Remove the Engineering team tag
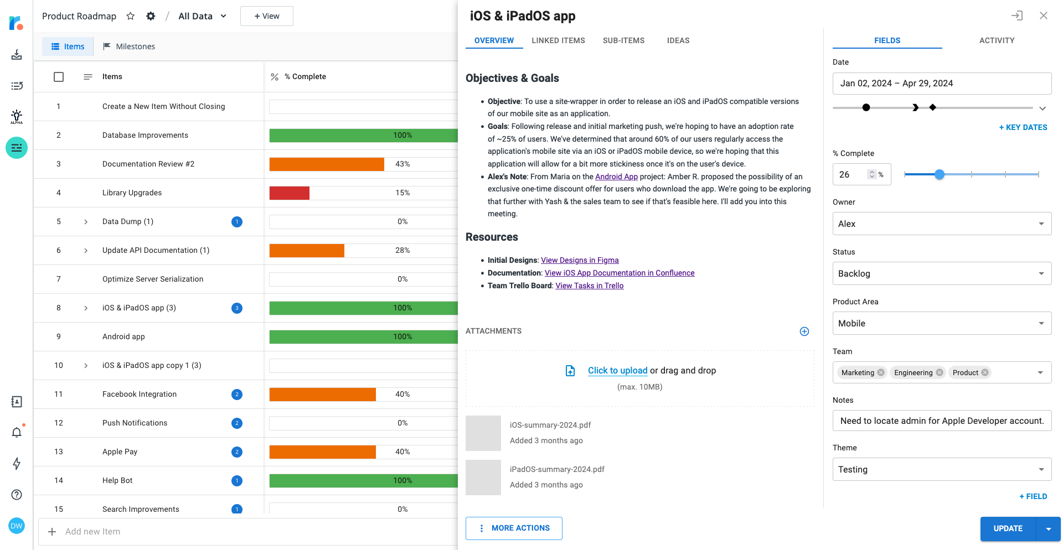This screenshot has height=550, width=1063. [940, 372]
